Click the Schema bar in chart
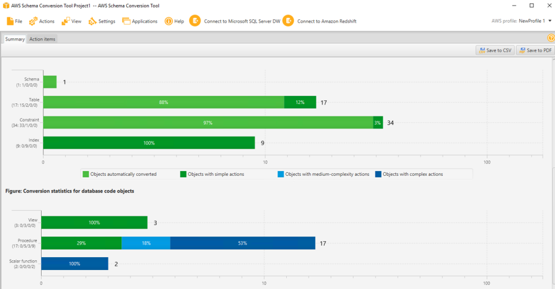This screenshot has height=289, width=555. click(50, 82)
